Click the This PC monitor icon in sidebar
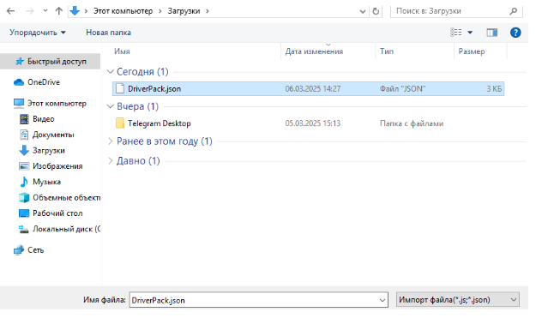This screenshot has height=318, width=536. pyautogui.click(x=19, y=104)
